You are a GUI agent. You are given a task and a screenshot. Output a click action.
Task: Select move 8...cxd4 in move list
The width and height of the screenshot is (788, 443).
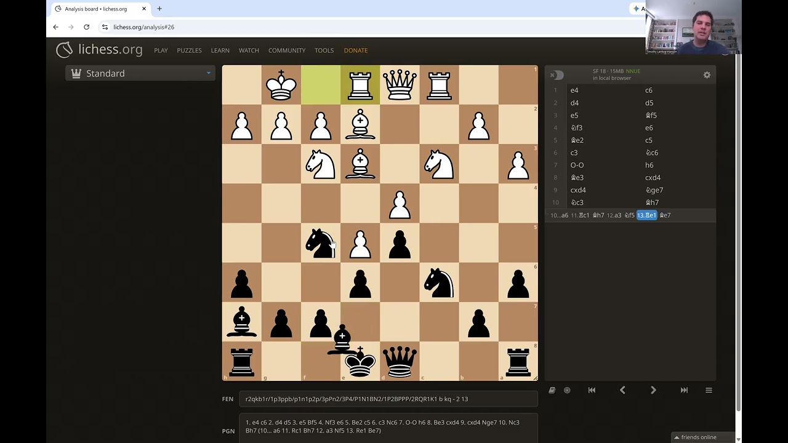click(678, 177)
